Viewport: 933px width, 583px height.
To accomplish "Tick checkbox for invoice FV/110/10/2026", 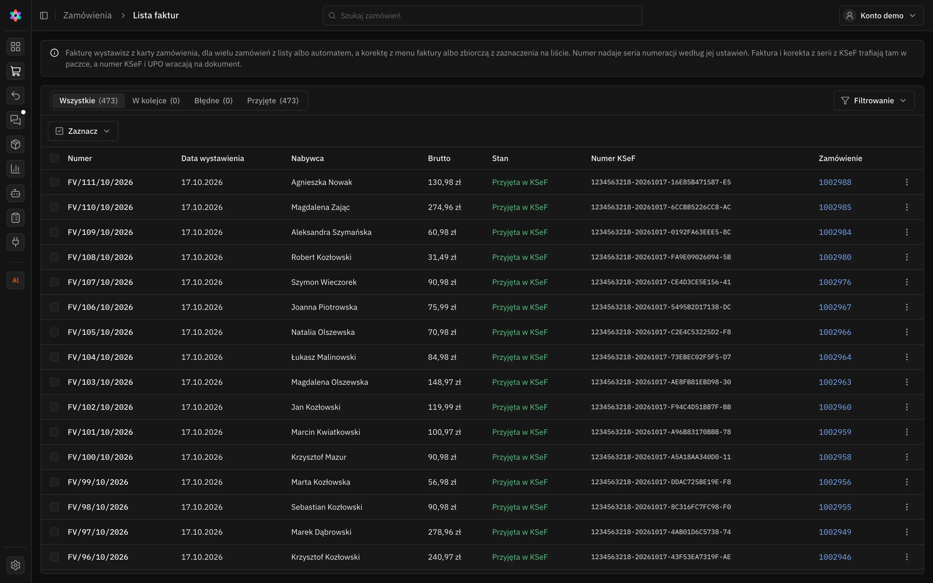I will click(54, 207).
